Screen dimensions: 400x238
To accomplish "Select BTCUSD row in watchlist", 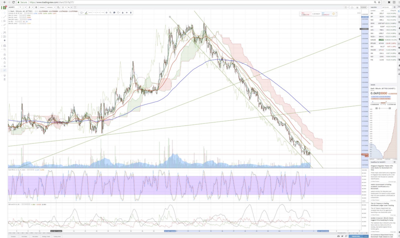I will point(383,43).
